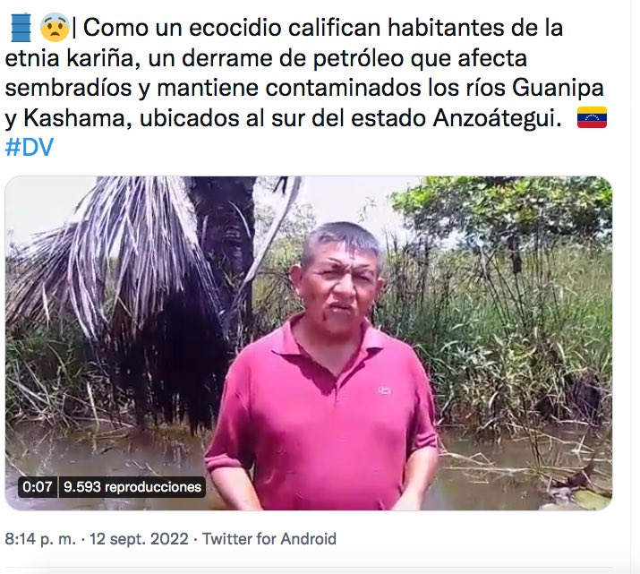
Task: Click the word Kashama in the tweet
Action: pyautogui.click(x=78, y=118)
